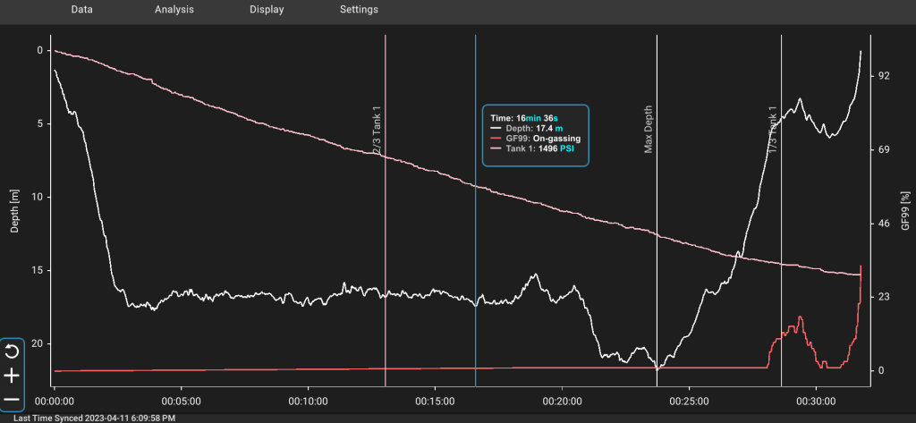Image resolution: width=916 pixels, height=423 pixels.
Task: Zoom in using the plus icon
Action: click(12, 376)
